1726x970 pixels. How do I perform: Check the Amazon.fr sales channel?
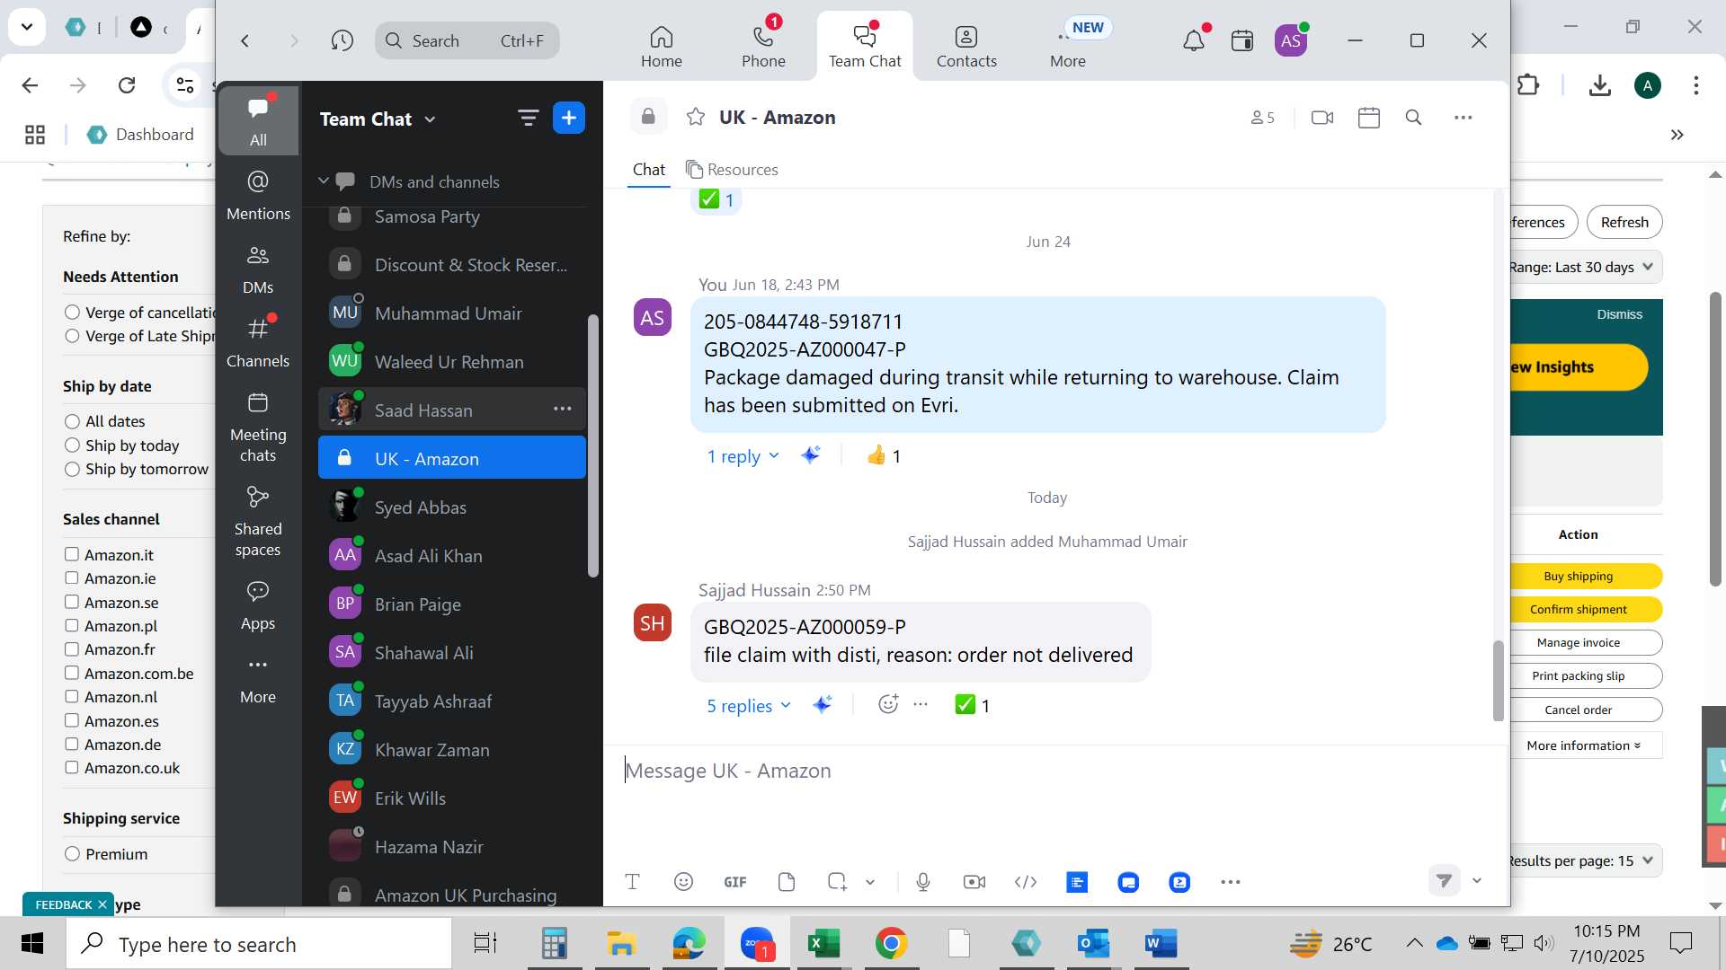tap(72, 649)
